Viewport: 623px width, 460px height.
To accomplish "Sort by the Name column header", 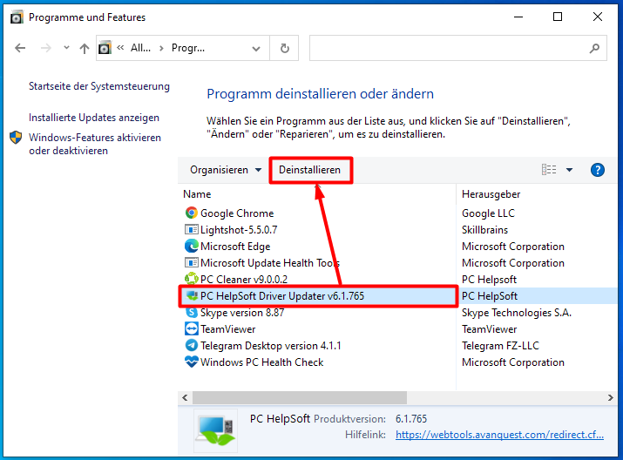I will click(197, 194).
